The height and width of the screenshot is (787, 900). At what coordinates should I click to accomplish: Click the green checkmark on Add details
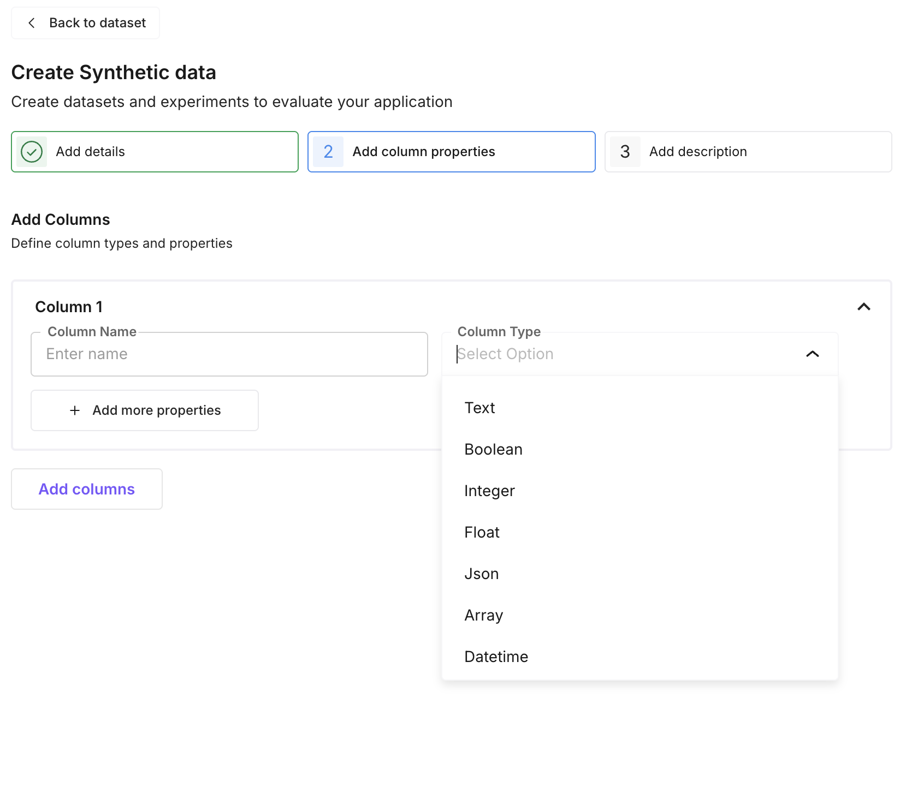pyautogui.click(x=32, y=152)
